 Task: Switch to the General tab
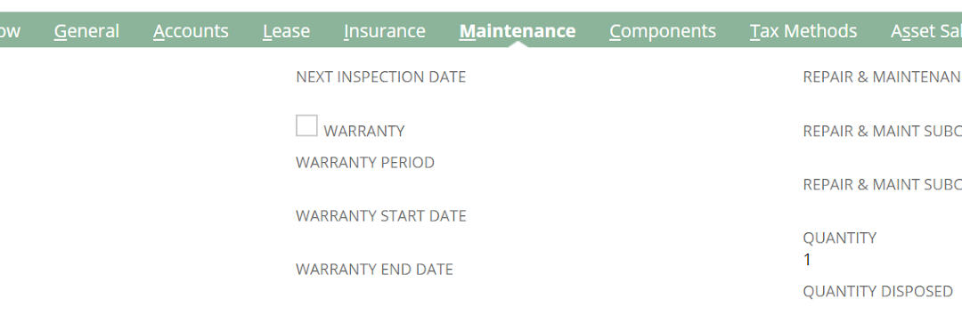pyautogui.click(x=86, y=30)
